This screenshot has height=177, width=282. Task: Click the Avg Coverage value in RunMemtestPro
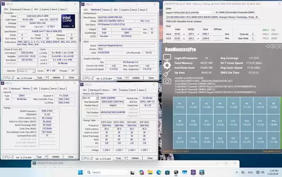254,58
